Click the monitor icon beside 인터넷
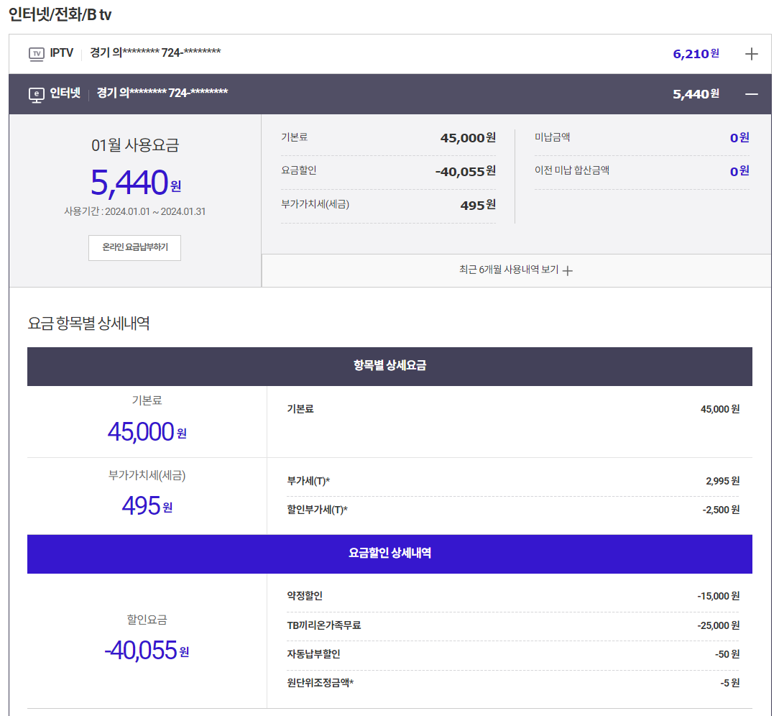 tap(36, 94)
